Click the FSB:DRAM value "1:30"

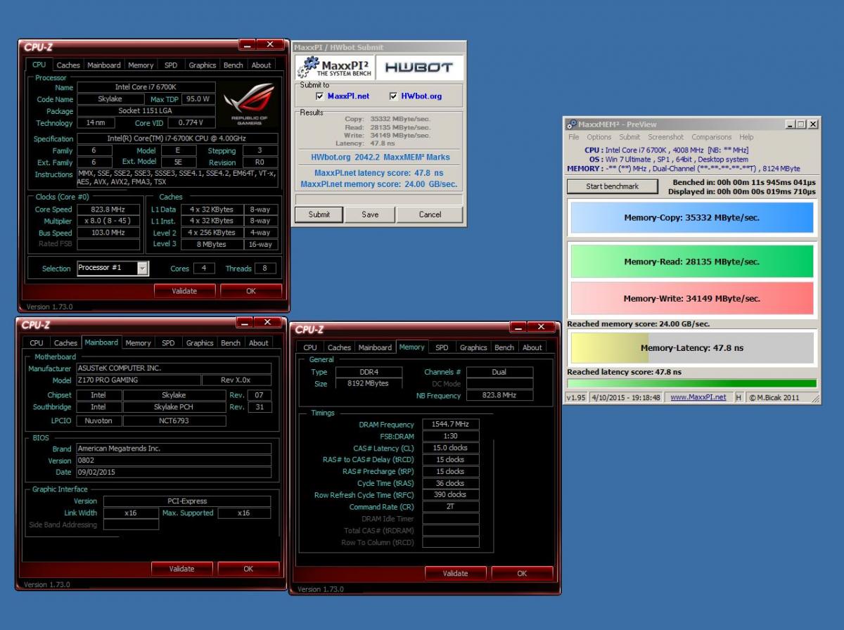click(450, 436)
